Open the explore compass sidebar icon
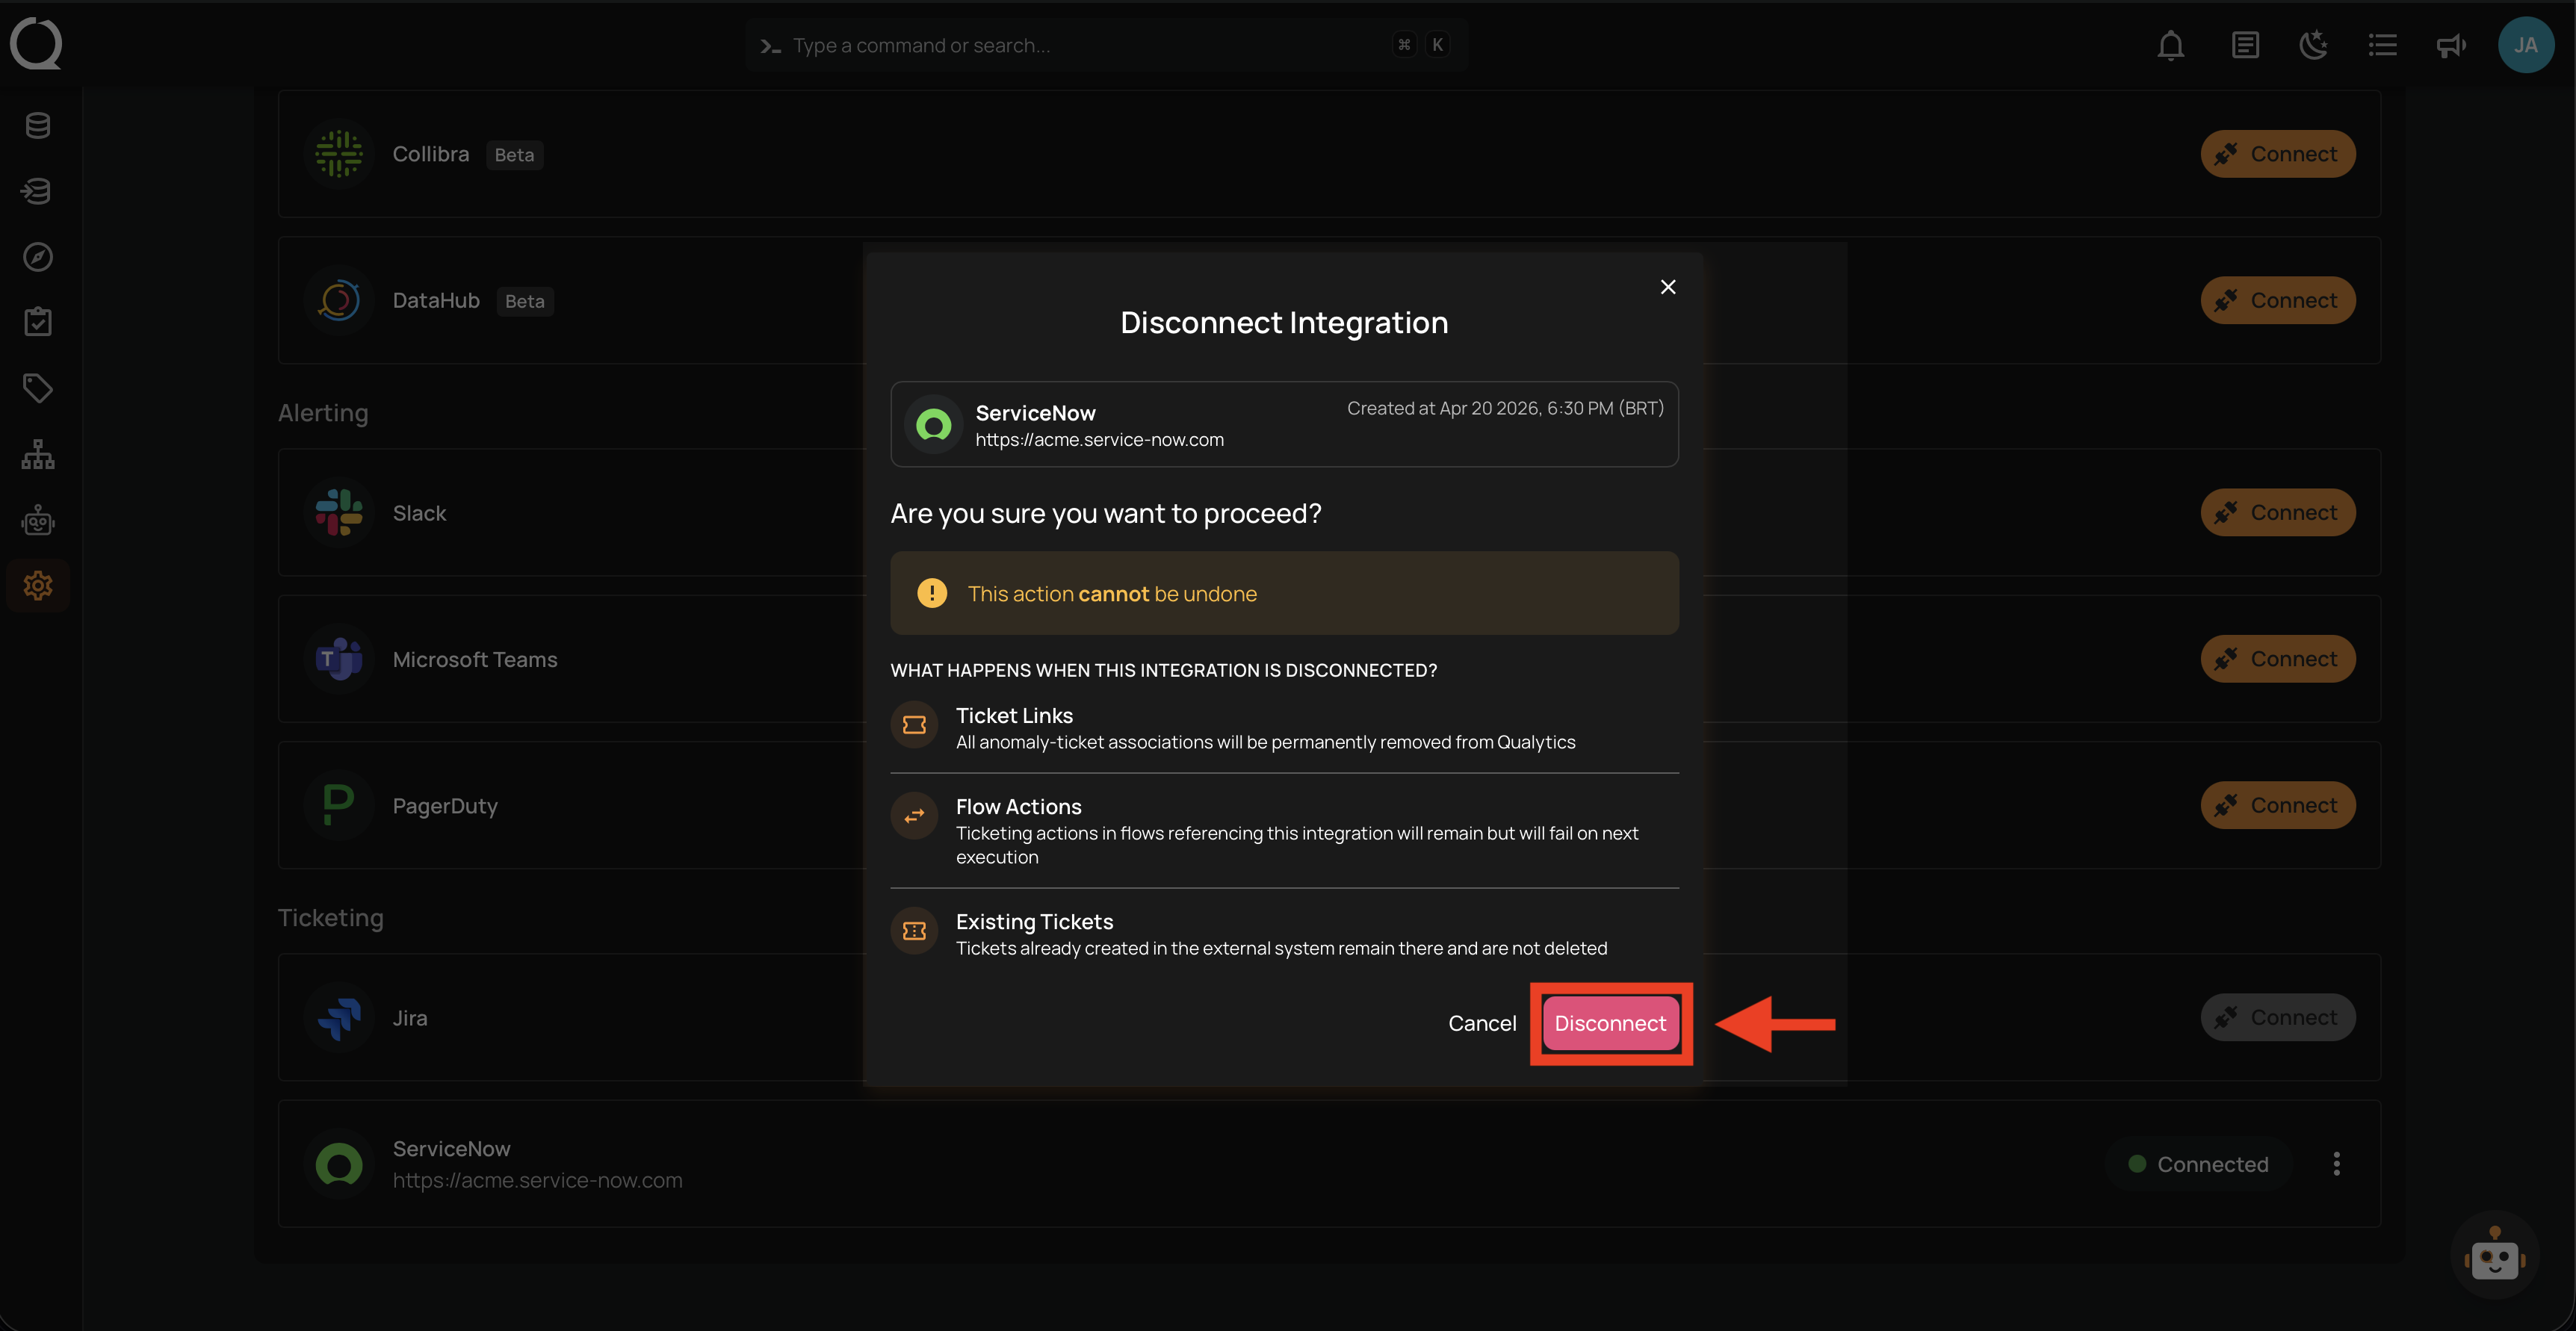 pyautogui.click(x=38, y=257)
